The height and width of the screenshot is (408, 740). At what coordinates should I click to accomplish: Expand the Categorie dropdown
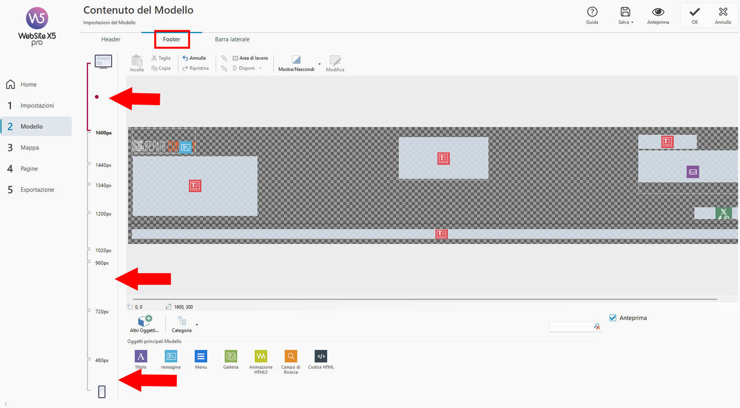(x=196, y=324)
